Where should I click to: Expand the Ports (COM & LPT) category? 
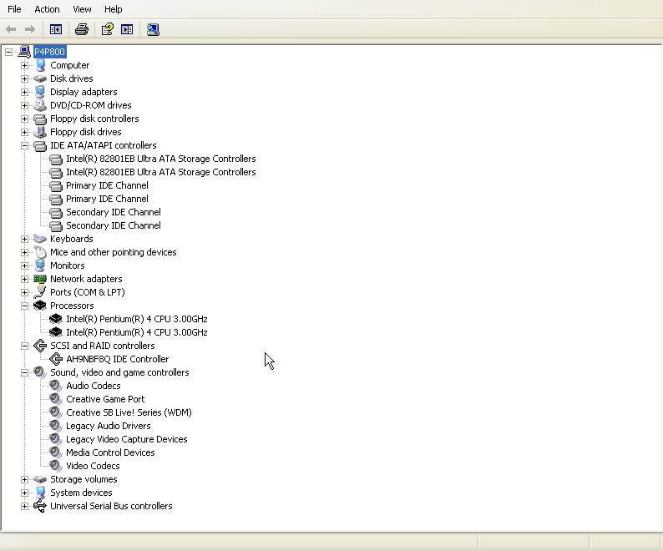click(x=24, y=293)
